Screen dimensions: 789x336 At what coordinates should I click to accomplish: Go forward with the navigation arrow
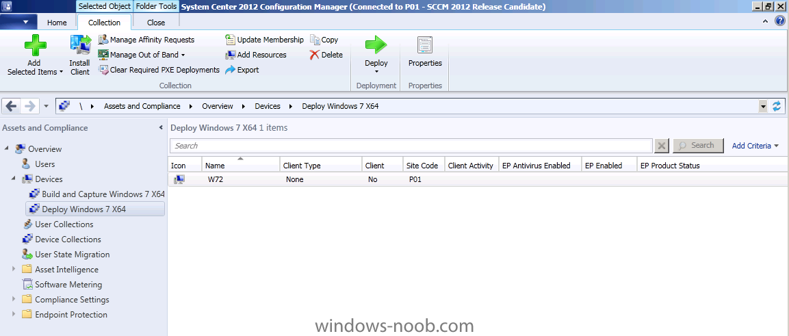(x=29, y=106)
